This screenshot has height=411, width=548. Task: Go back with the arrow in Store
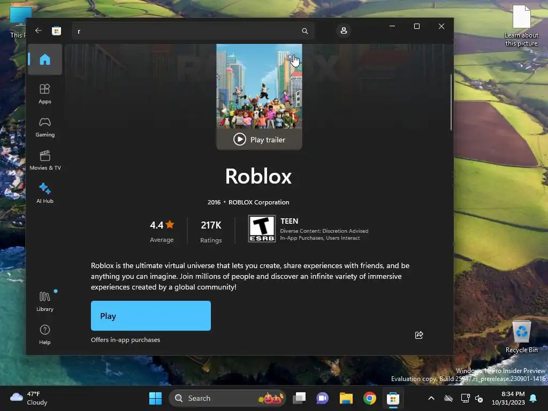pos(39,31)
